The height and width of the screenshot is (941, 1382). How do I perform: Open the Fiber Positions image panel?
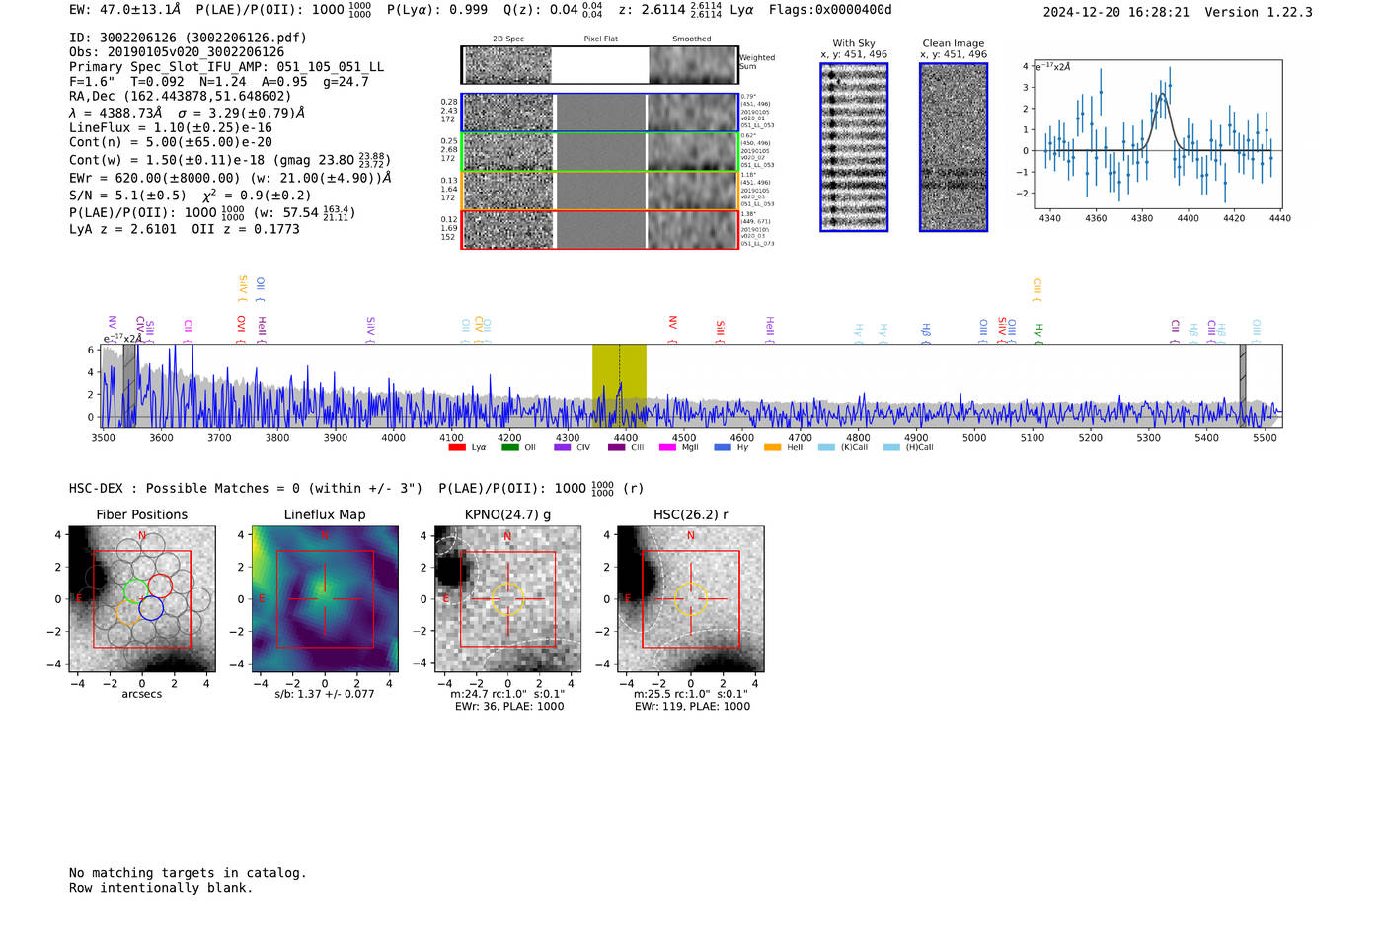[x=142, y=599]
